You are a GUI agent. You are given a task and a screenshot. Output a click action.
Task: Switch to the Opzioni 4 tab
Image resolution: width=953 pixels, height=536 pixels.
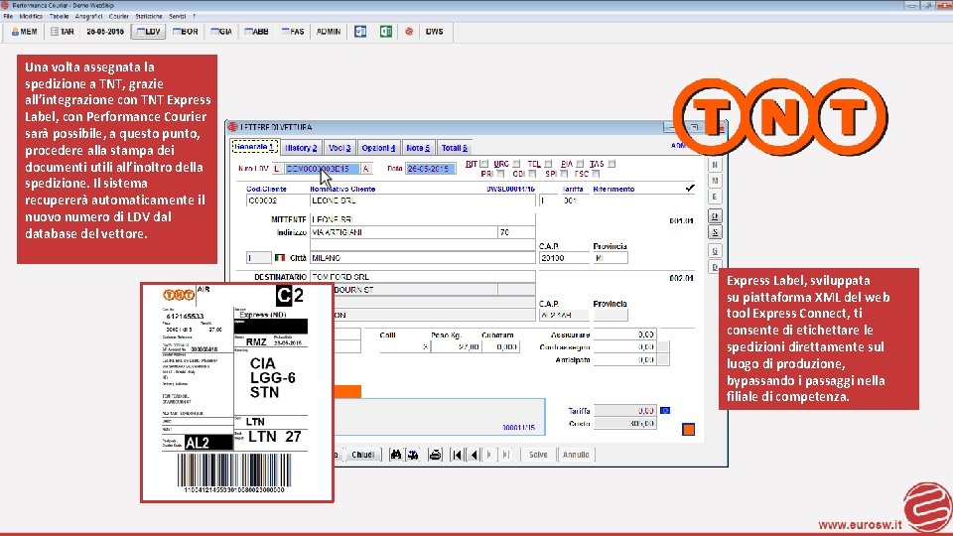tap(378, 148)
